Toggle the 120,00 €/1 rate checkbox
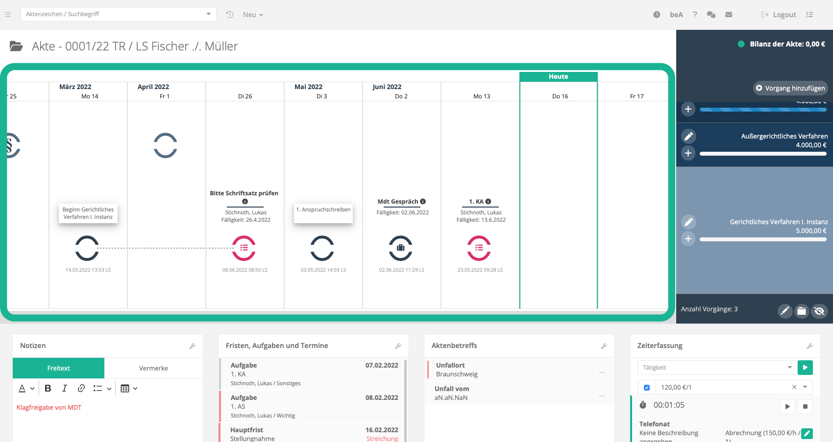 pos(647,388)
